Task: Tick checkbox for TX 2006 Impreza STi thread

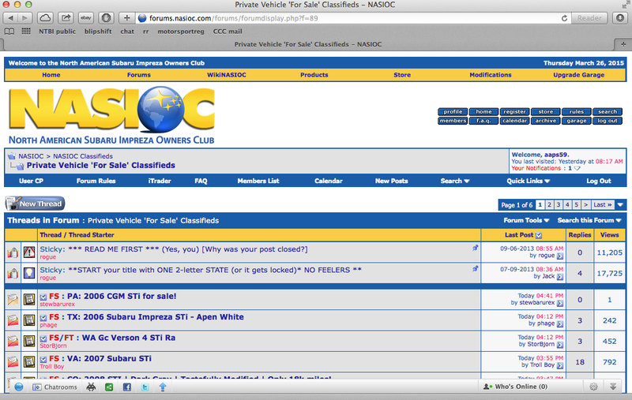Action: click(x=43, y=318)
